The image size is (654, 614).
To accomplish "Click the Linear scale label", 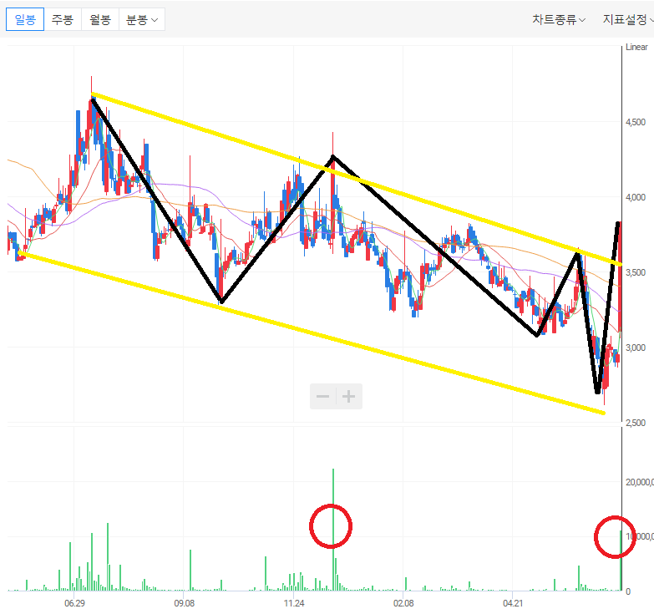I will click(636, 47).
